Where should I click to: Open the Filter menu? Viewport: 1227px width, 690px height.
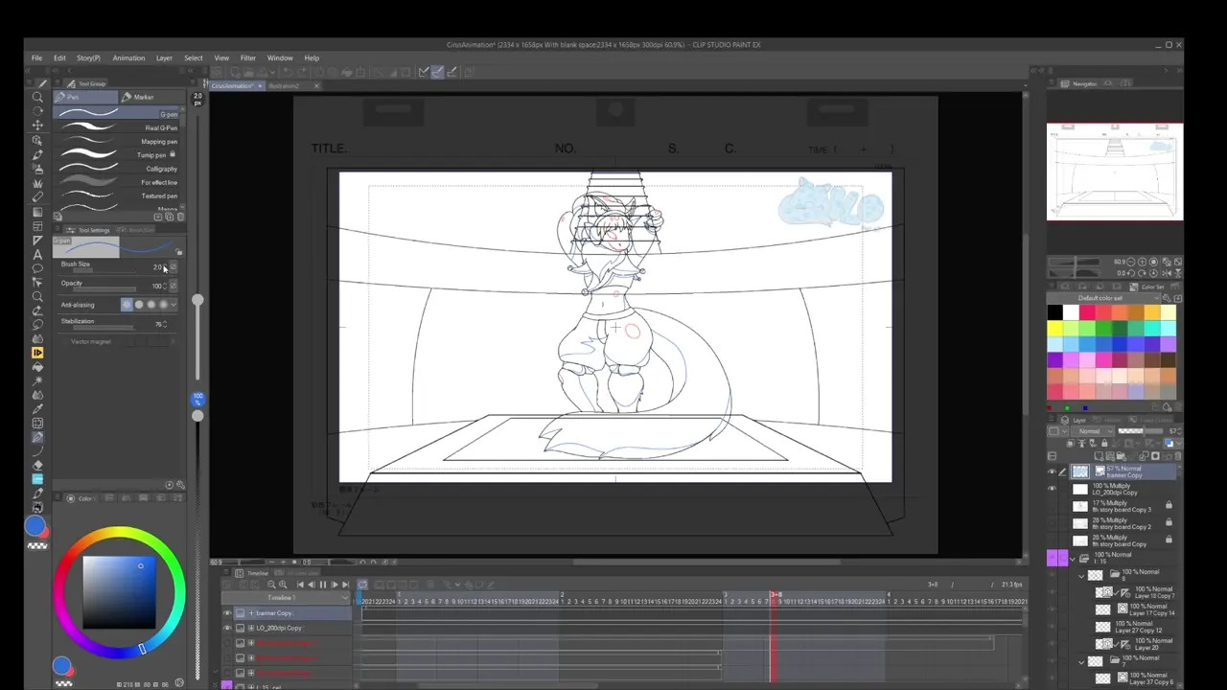pos(247,57)
